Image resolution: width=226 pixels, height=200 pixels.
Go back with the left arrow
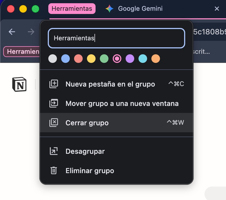tap(12, 32)
